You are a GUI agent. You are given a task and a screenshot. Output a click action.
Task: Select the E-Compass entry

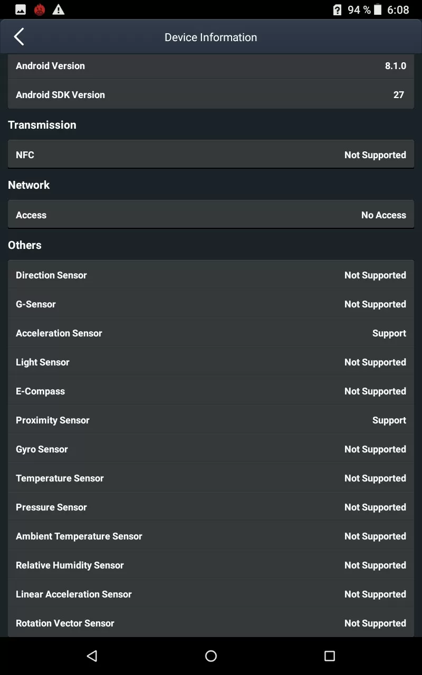click(211, 391)
